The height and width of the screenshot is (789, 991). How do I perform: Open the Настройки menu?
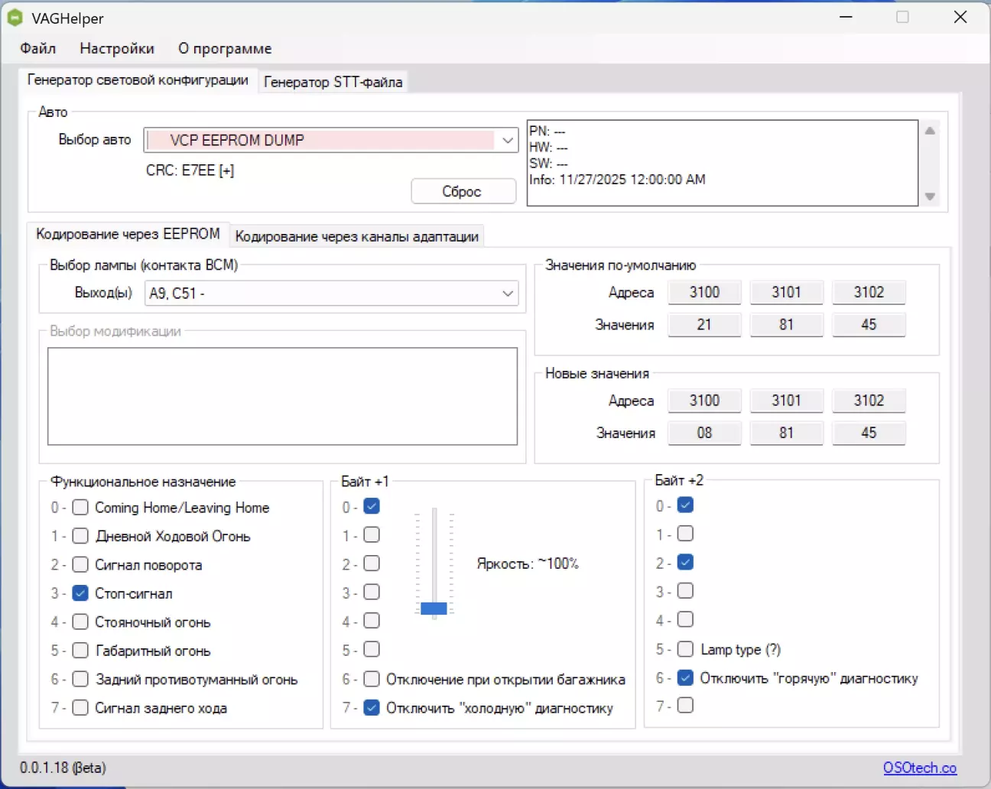(117, 48)
